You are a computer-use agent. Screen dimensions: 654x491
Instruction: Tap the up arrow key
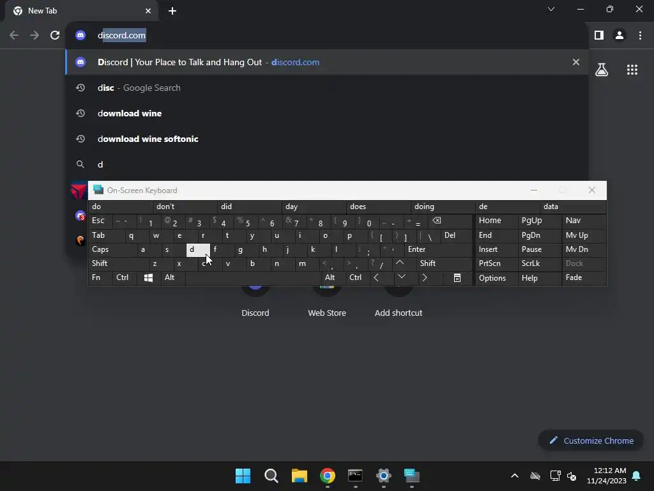tap(404, 263)
